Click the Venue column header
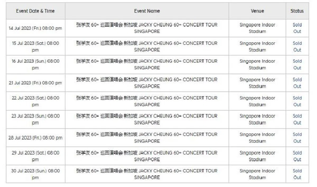Image resolution: width=317 pixels, height=187 pixels. point(257,11)
